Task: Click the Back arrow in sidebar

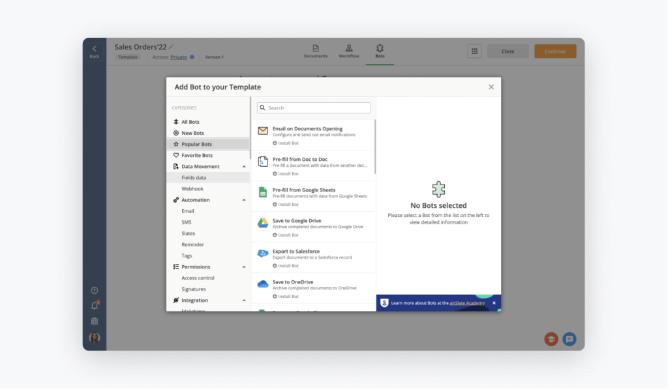Action: click(x=95, y=50)
